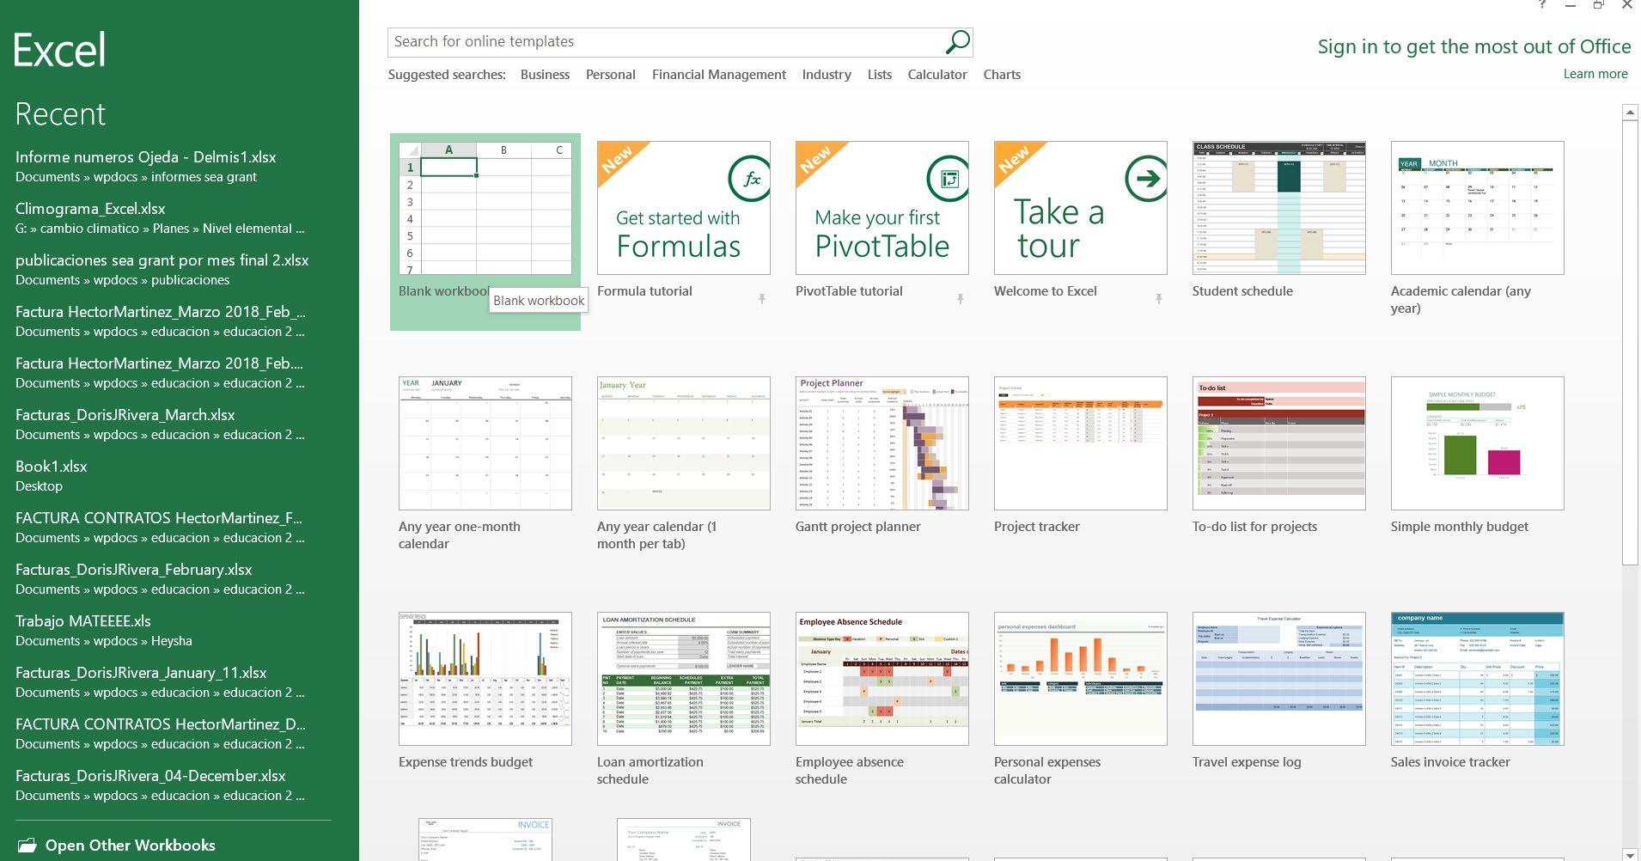This screenshot has height=861, width=1641.
Task: Click Open Other Workbooks
Action: 131,846
